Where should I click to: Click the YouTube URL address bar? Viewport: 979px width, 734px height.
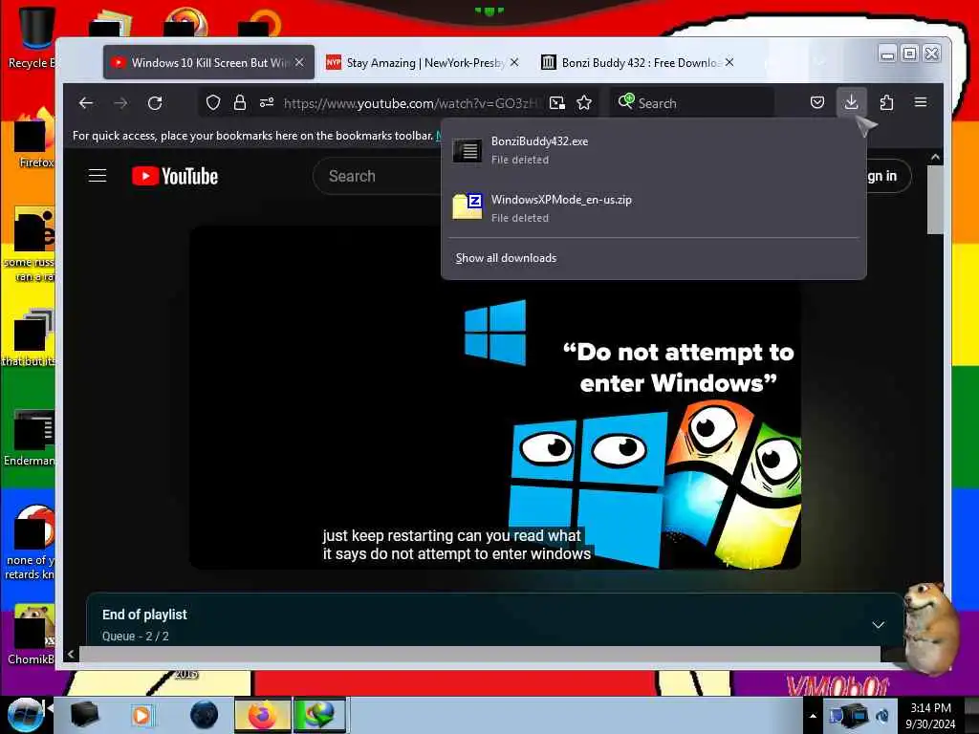pyautogui.click(x=412, y=103)
